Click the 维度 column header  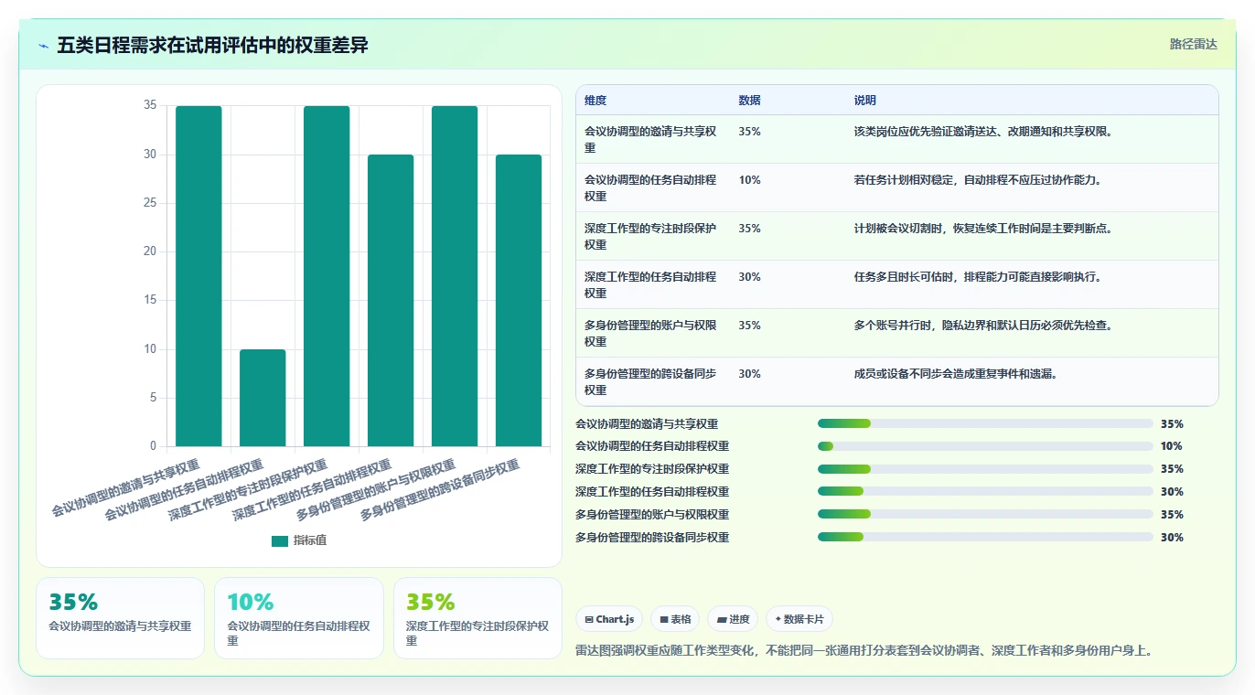(595, 101)
